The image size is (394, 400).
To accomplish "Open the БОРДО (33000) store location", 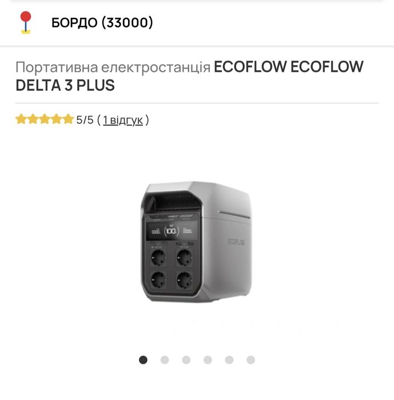I will tap(102, 22).
